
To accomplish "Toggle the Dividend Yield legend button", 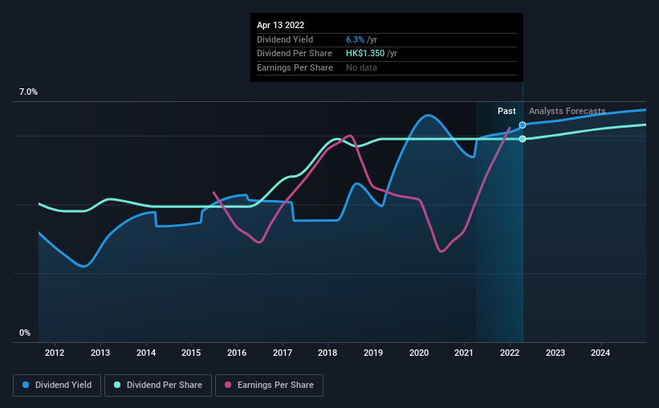I will click(x=57, y=386).
